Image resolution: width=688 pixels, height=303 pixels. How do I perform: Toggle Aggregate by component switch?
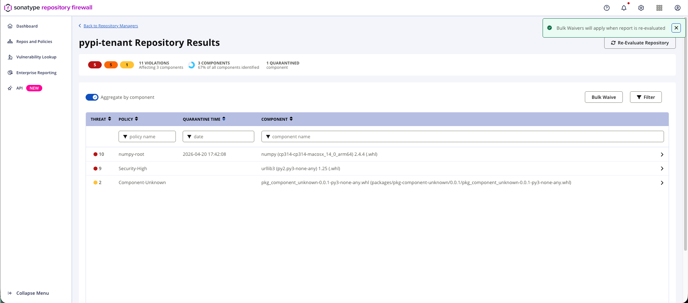(x=92, y=97)
